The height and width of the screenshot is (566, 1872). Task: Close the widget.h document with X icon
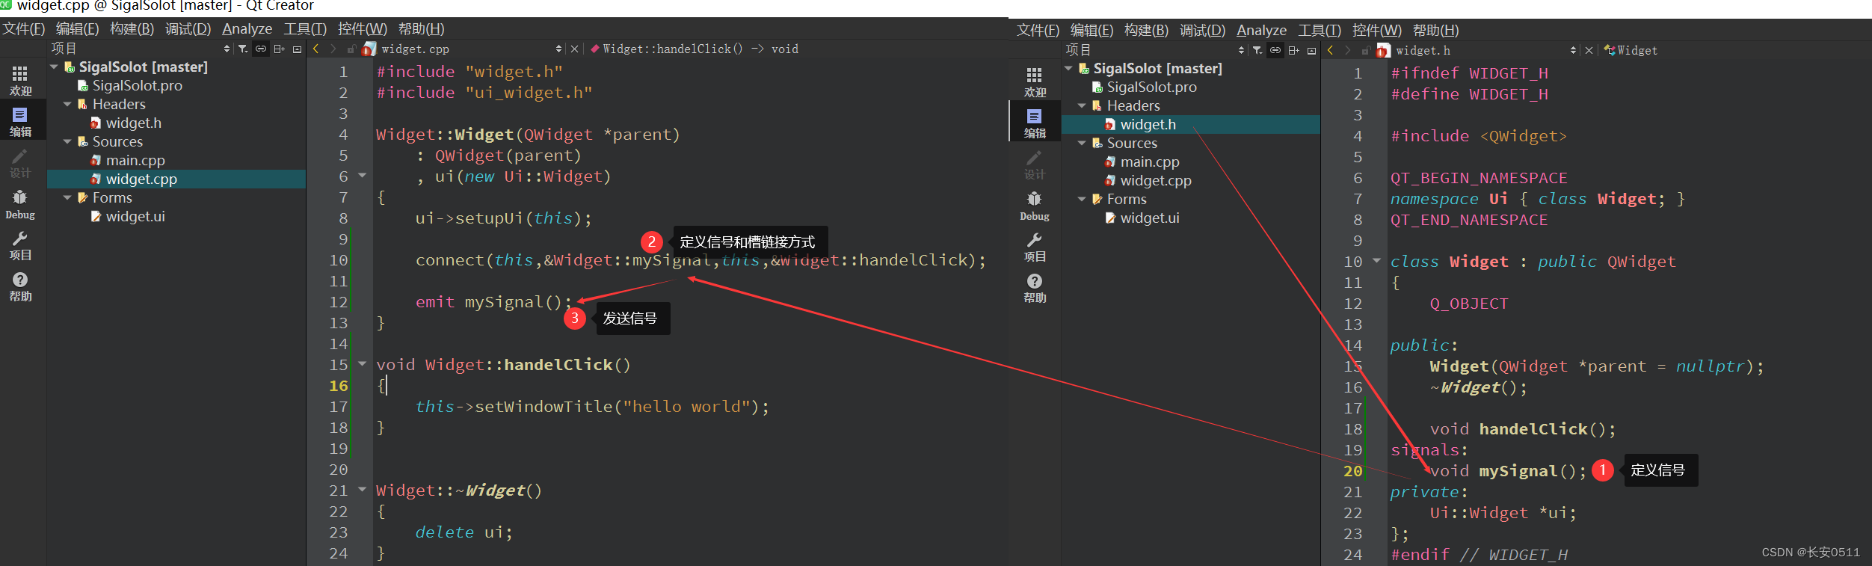click(1589, 50)
